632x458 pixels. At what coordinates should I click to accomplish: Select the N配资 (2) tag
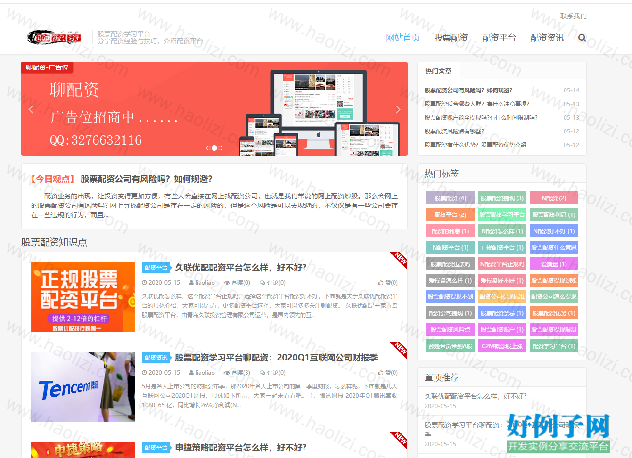554,198
